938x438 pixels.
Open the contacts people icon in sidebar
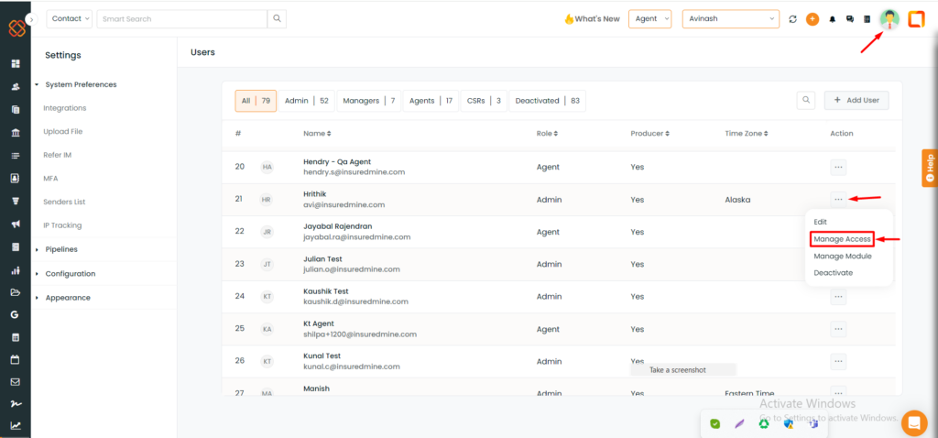coord(16,87)
